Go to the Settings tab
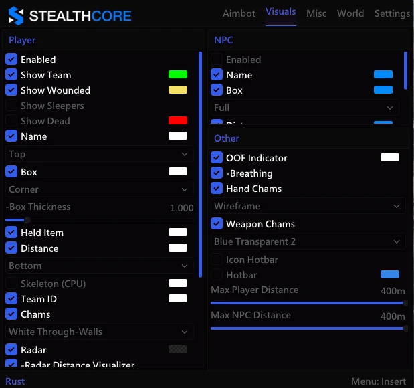 point(392,13)
